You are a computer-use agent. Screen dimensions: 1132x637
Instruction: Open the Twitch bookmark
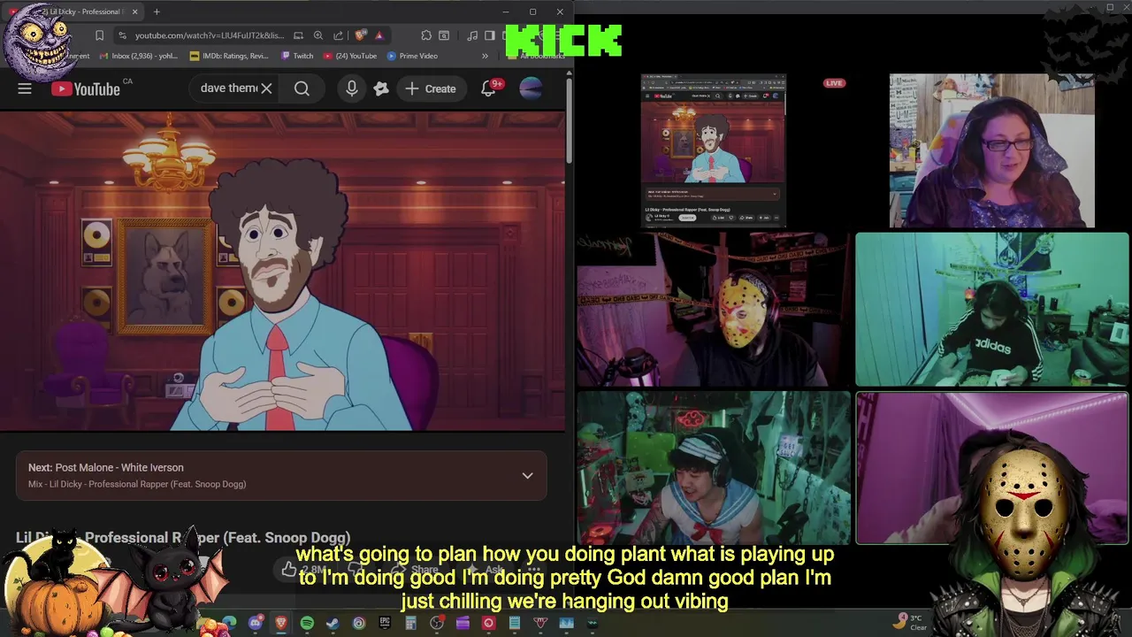coord(297,56)
